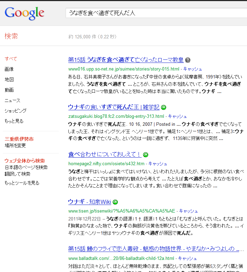Open result 食べ合わせについておしえて！

click(105, 154)
